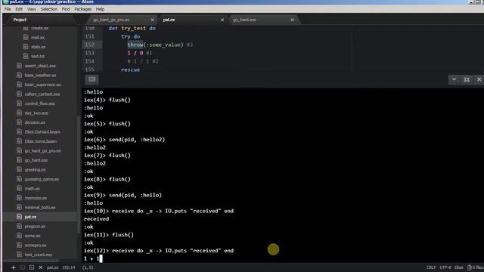Open some.ex file
The image size is (484, 272).
click(33, 236)
